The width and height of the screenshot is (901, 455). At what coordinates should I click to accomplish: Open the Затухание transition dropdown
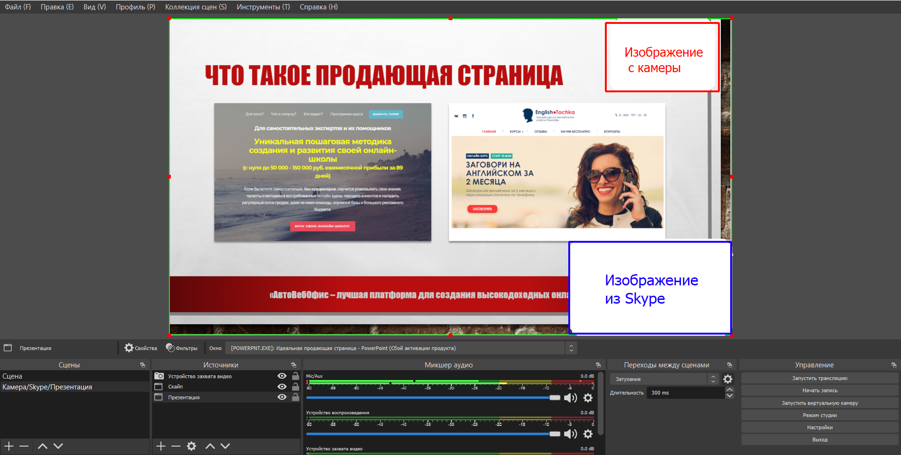[x=664, y=379]
